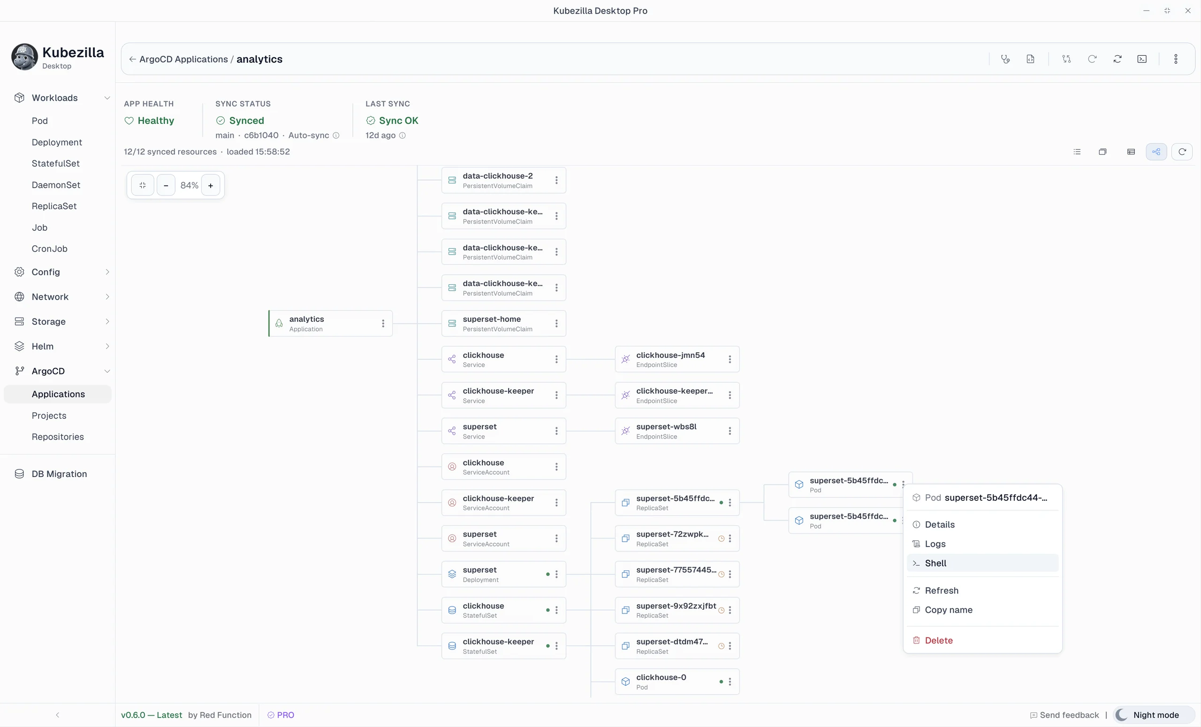Open options for clickhouse-jmn54 EndpointSlice node
The image size is (1201, 727).
(x=729, y=359)
